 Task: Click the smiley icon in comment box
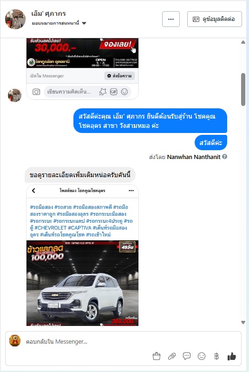(124, 92)
